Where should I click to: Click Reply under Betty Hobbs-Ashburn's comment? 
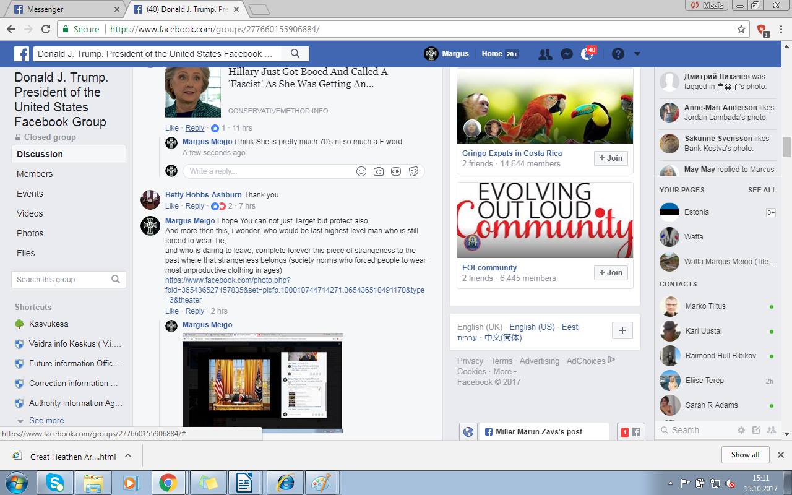(x=195, y=206)
